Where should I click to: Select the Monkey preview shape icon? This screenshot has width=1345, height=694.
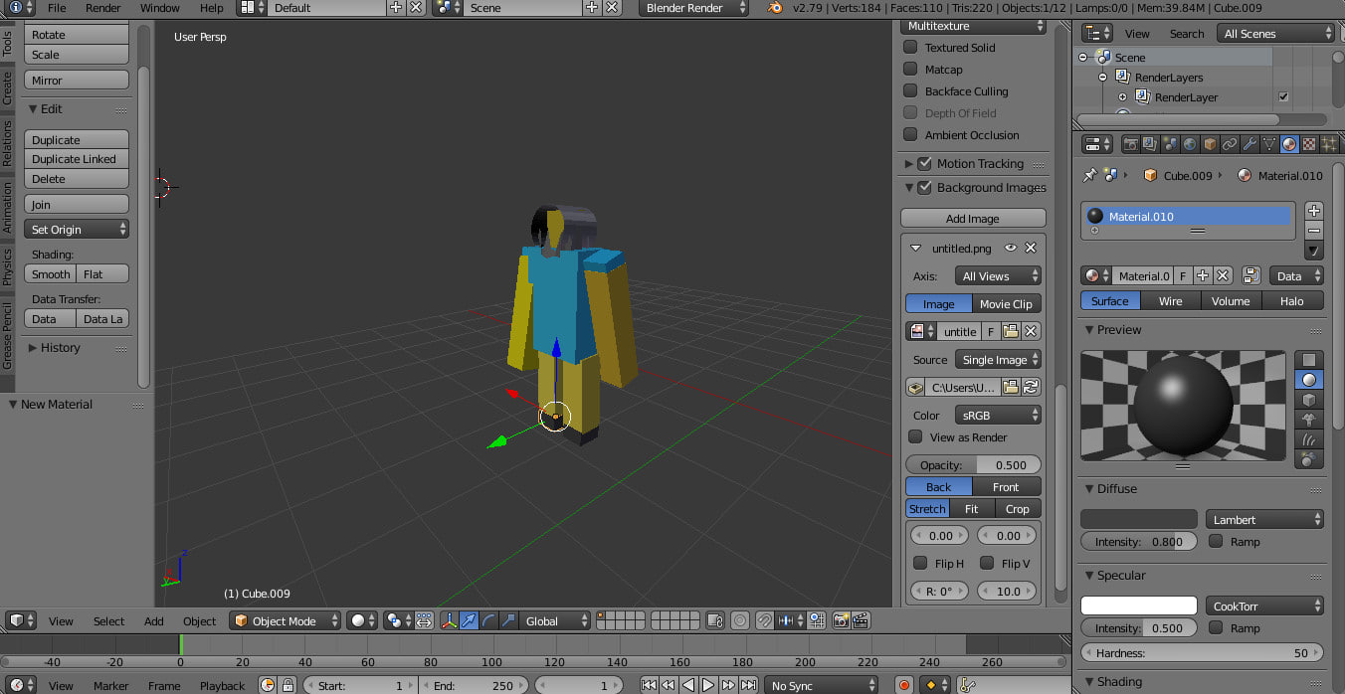tap(1309, 419)
